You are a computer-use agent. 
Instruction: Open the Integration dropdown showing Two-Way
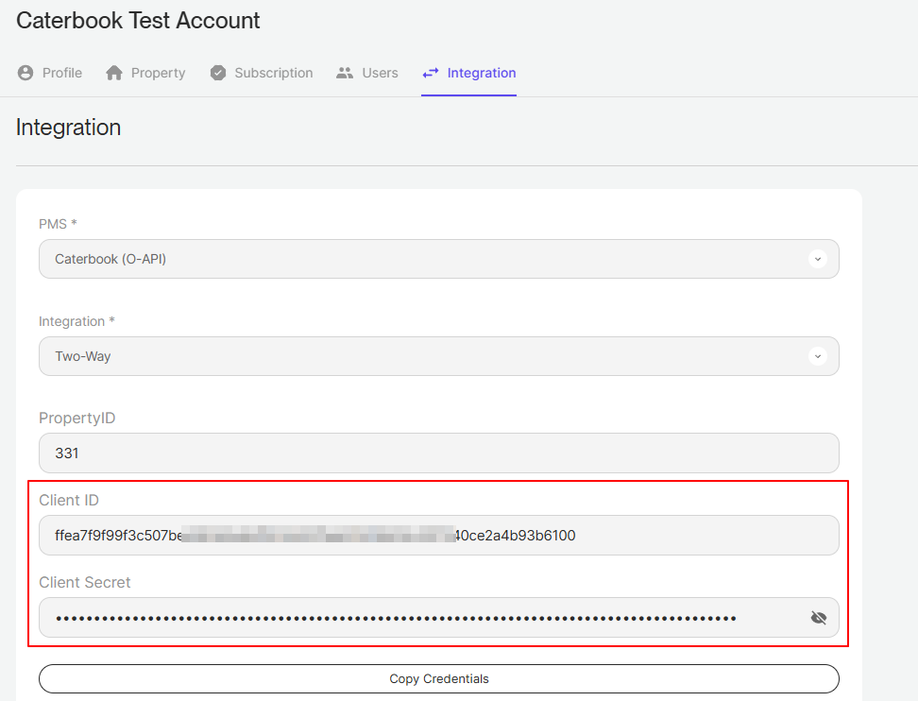(439, 356)
